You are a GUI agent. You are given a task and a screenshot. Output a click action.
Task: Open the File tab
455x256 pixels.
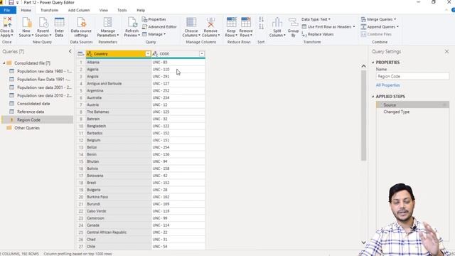(7, 10)
